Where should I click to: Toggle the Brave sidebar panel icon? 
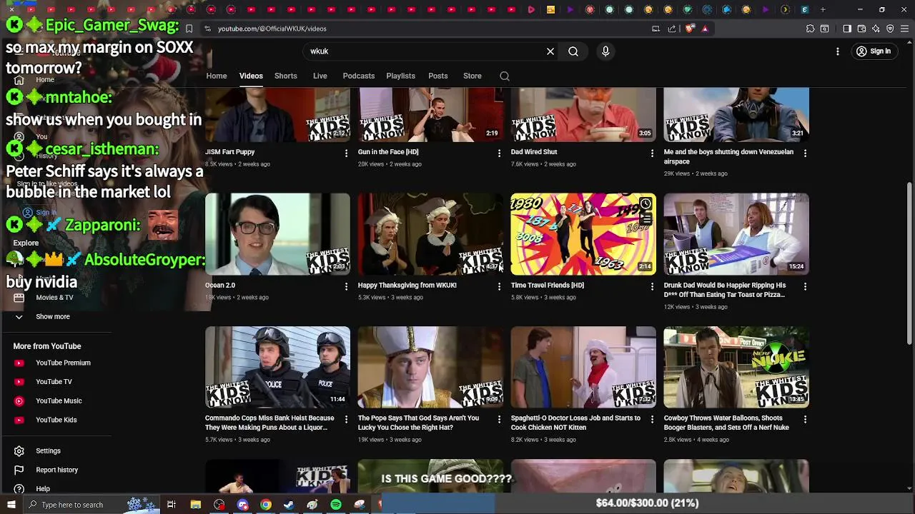click(x=847, y=29)
